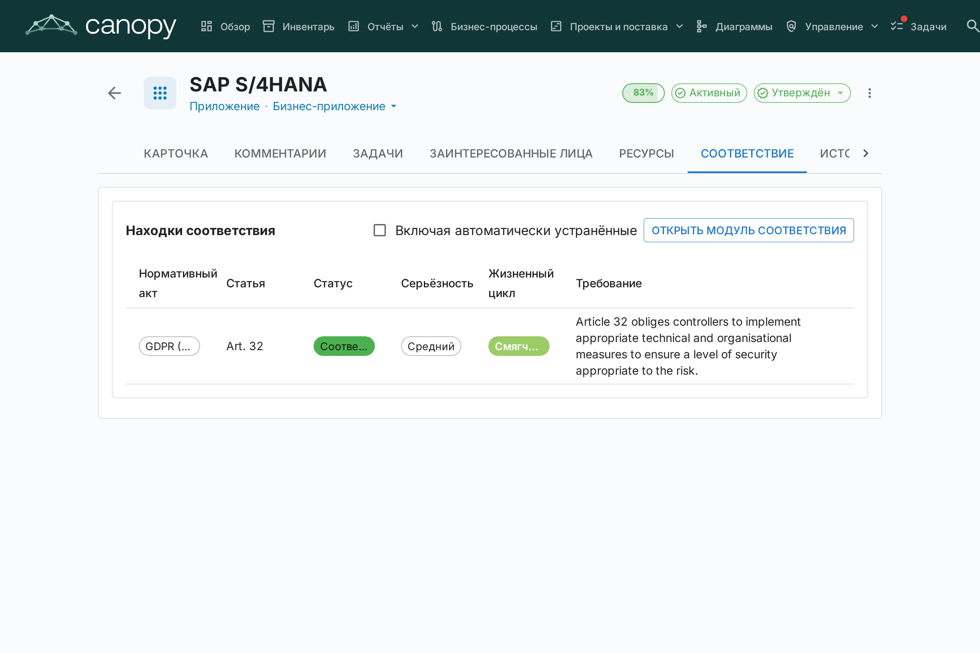The image size is (980, 653).
Task: Click the Активный status badge
Action: pos(709,93)
